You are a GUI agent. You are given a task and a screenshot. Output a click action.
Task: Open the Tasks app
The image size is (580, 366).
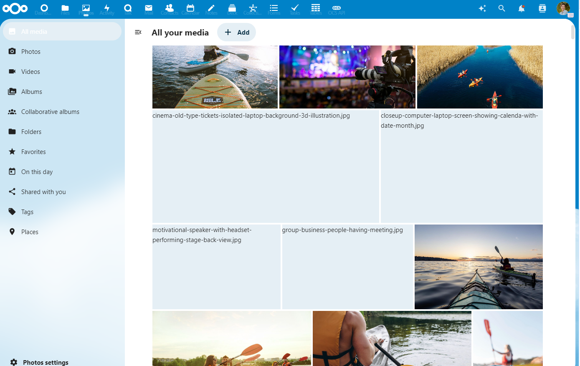[295, 8]
